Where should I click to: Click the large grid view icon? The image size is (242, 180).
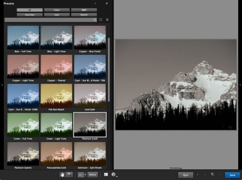pos(101,20)
